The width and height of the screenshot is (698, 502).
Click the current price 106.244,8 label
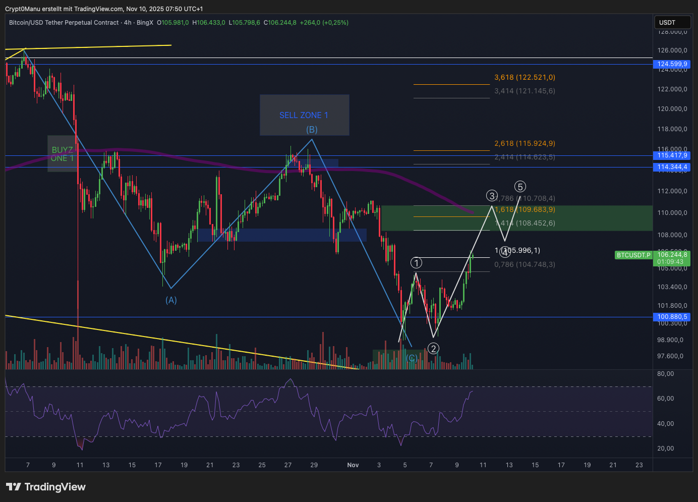pyautogui.click(x=673, y=255)
